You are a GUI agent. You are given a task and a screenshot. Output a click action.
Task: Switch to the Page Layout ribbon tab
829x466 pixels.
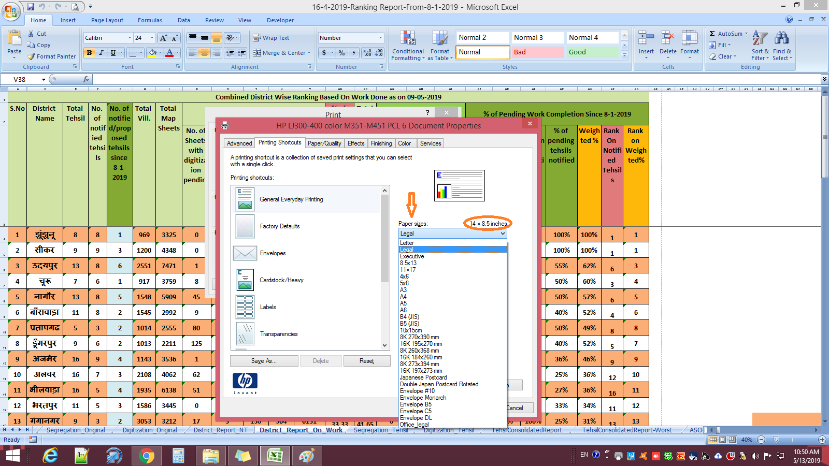107,20
